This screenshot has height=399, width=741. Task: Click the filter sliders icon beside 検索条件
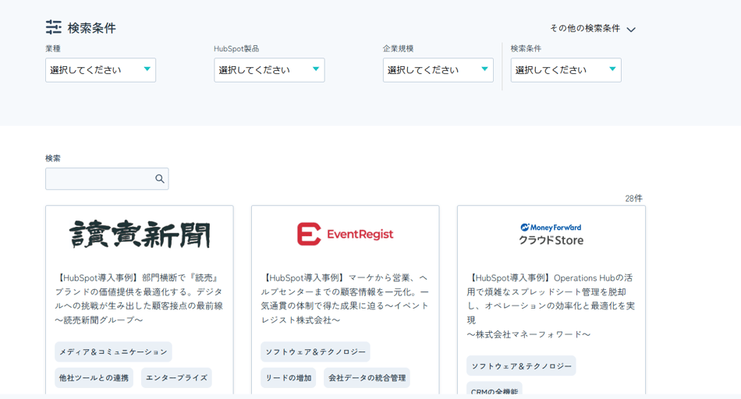coord(53,27)
